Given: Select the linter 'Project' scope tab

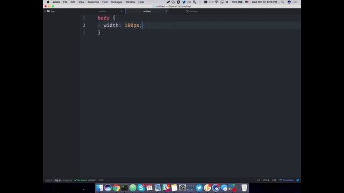Looking at the screenshot, I should tap(67, 181).
